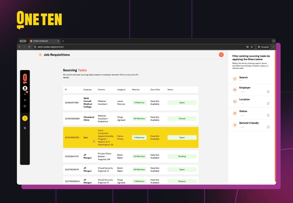The height and width of the screenshot is (203, 293).
Task: Open a new browser tab
Action: click(x=63, y=41)
